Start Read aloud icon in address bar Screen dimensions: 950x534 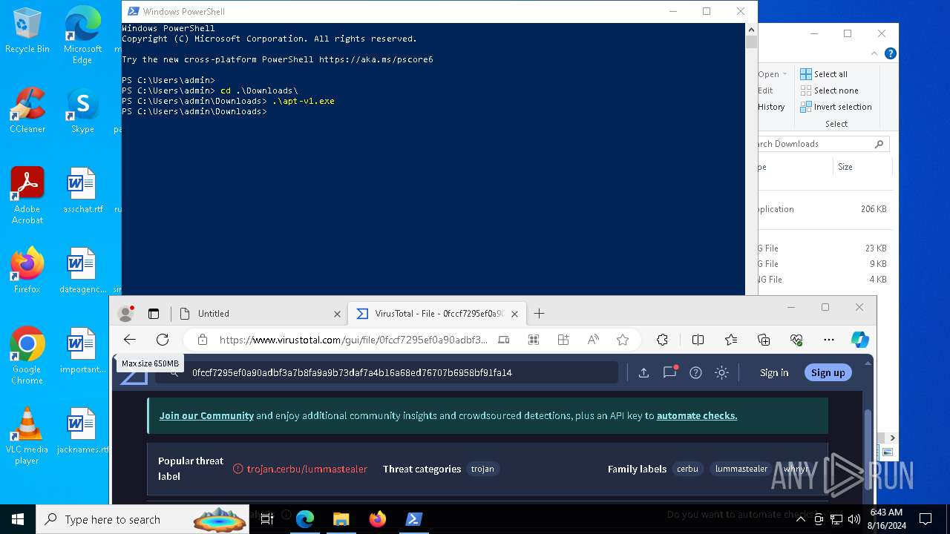(x=593, y=340)
